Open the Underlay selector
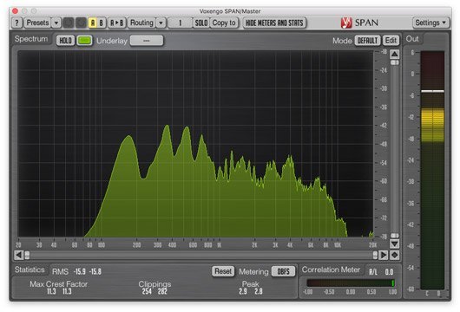The height and width of the screenshot is (312, 460). click(147, 41)
